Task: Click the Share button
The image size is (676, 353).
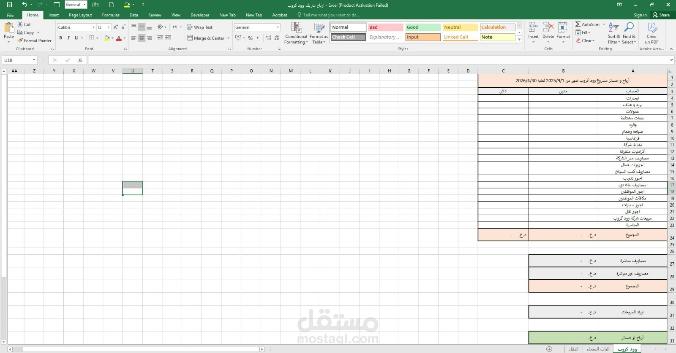Action: [x=661, y=15]
